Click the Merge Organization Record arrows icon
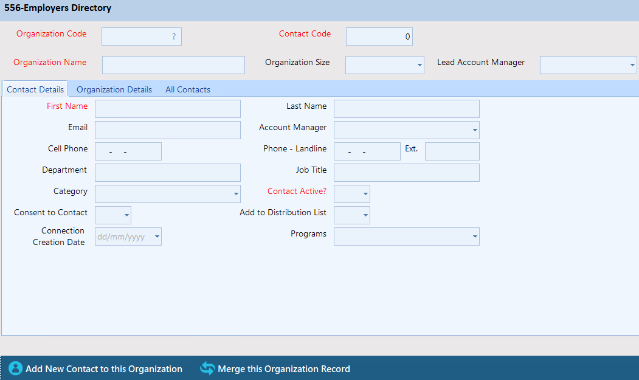 click(207, 368)
